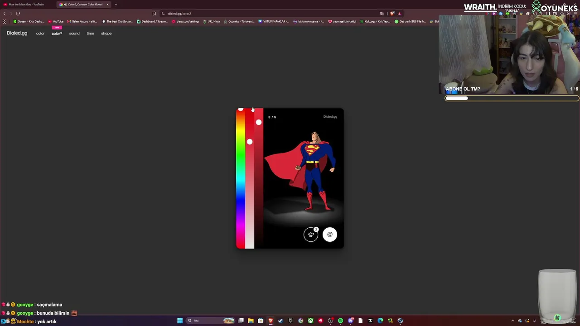
Task: Open the KickLogz bookmark
Action: [x=375, y=21]
